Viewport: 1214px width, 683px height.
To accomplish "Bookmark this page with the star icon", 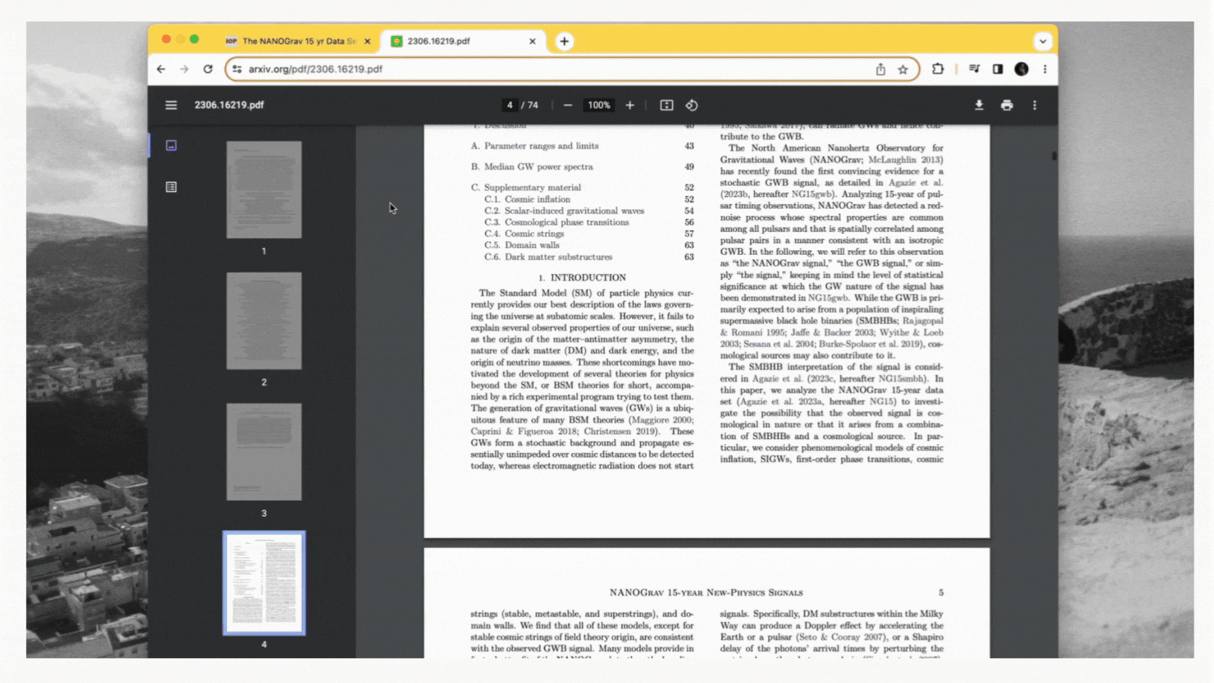I will [x=903, y=70].
